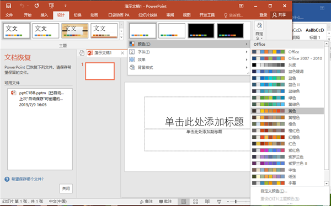331x206 pixels.
Task: Expand the themes gallery More arrow
Action: point(121,37)
